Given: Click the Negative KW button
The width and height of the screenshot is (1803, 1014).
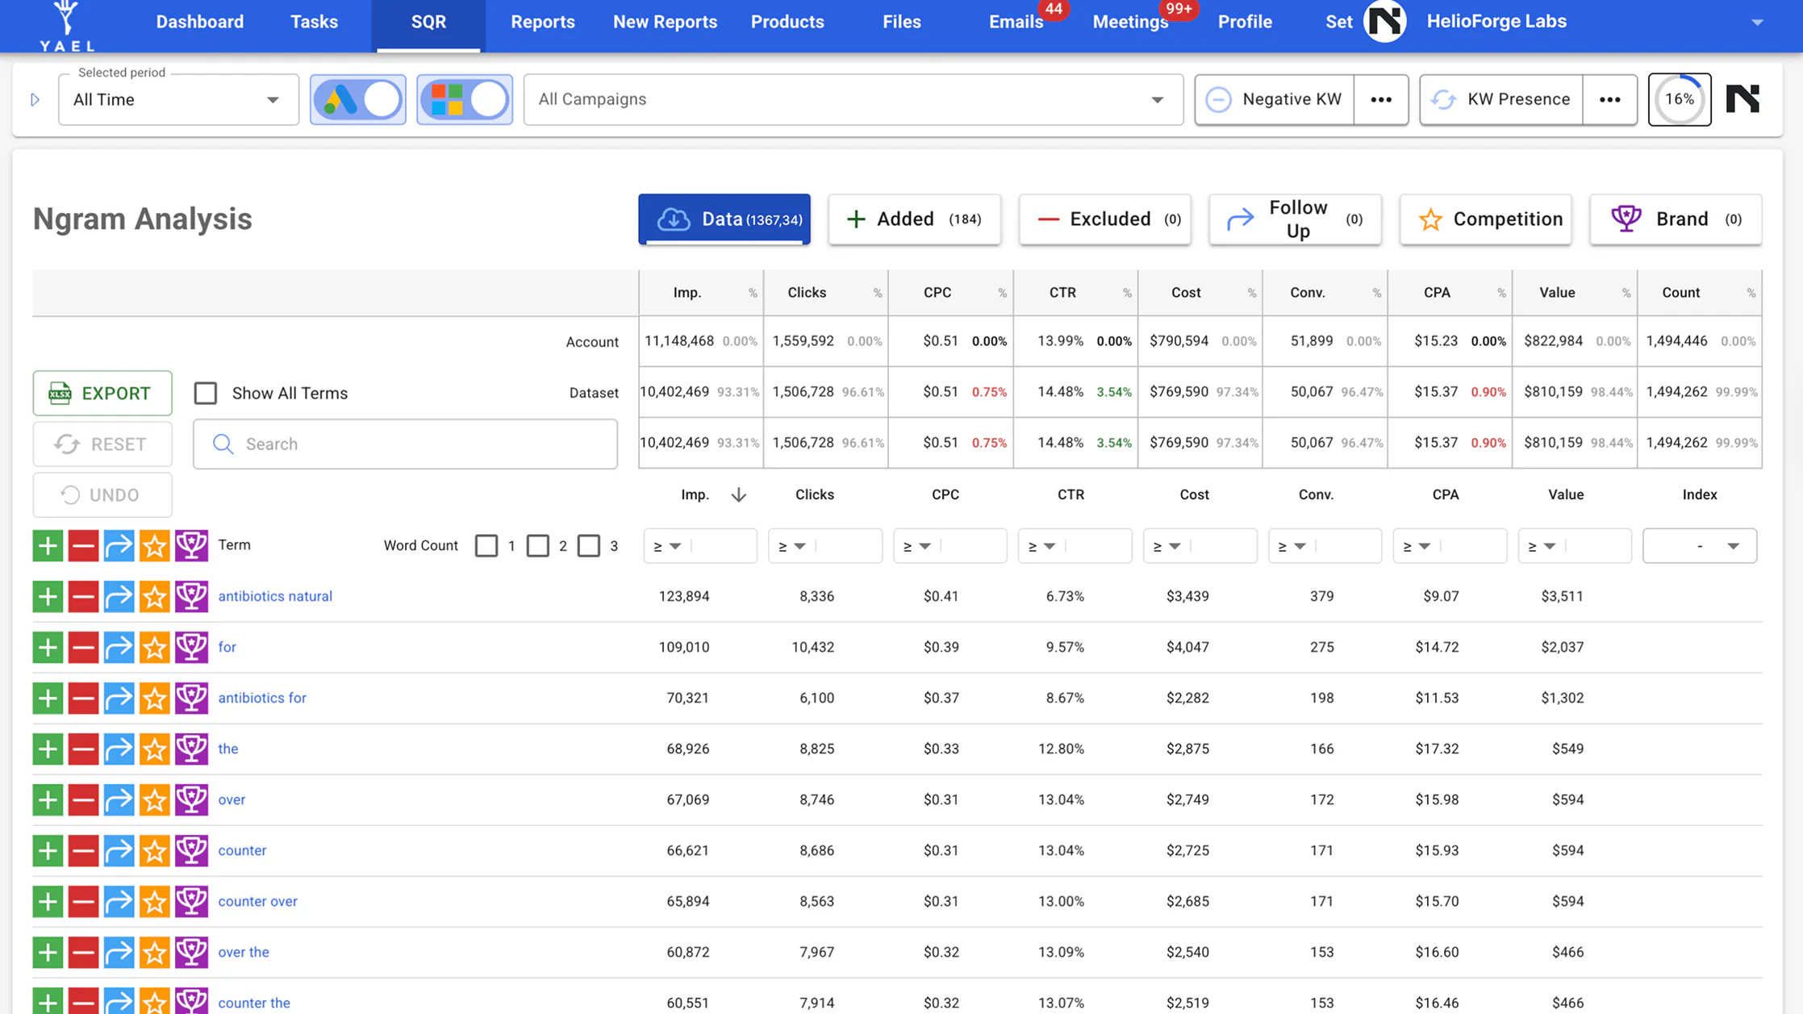Looking at the screenshot, I should (1275, 99).
